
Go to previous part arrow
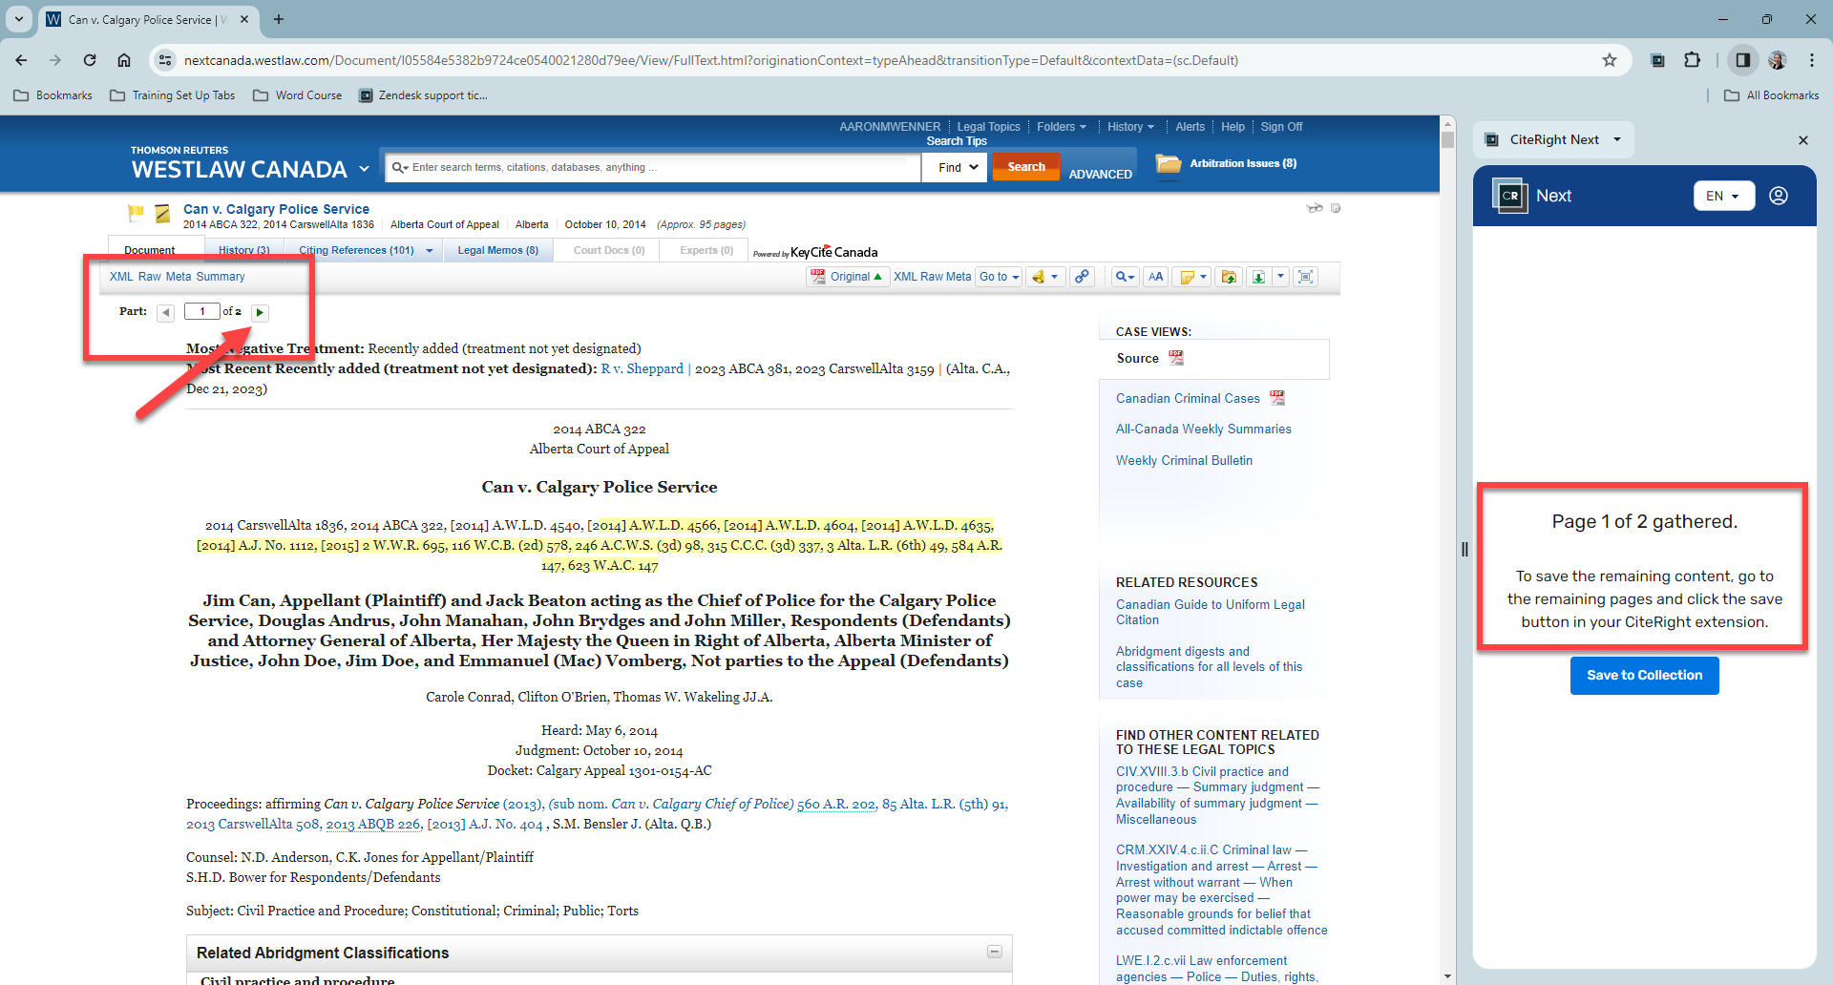pyautogui.click(x=166, y=312)
